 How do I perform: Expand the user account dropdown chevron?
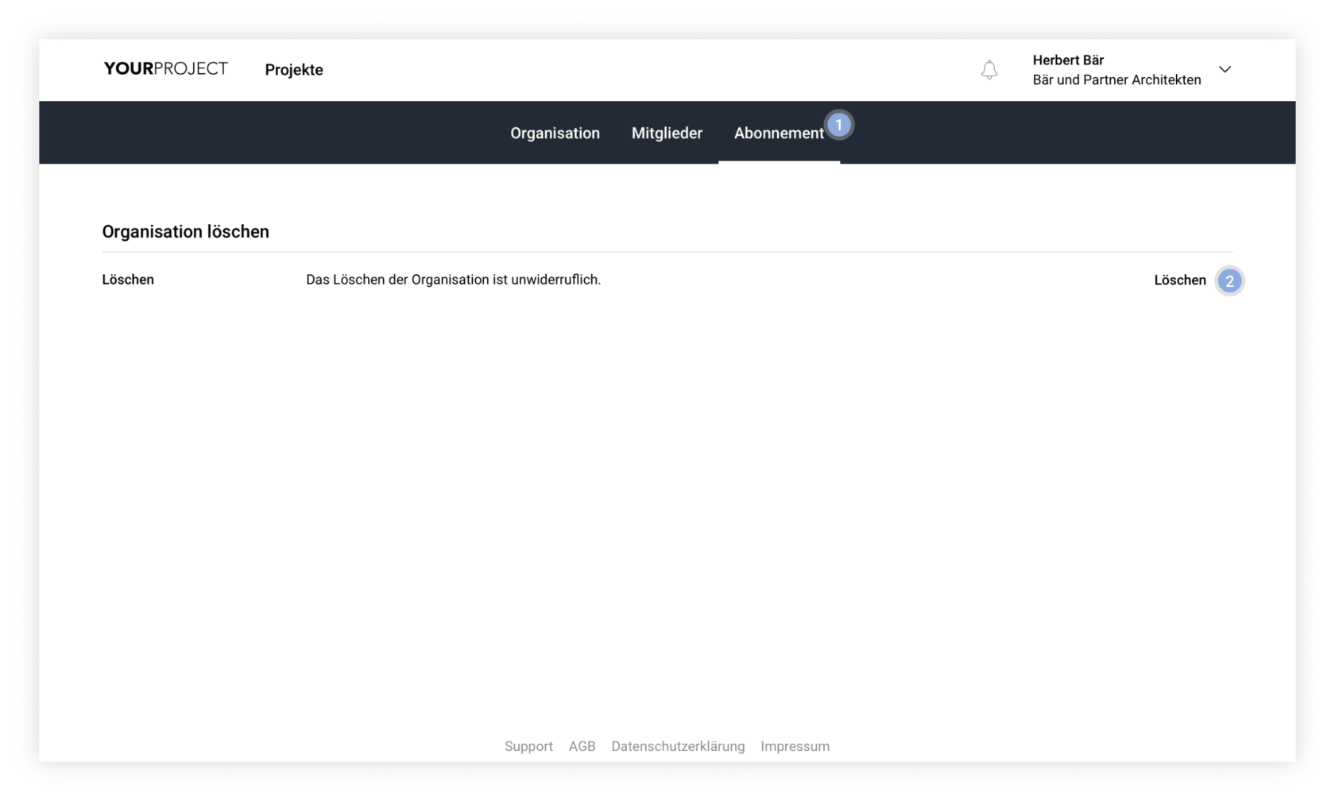(1225, 69)
